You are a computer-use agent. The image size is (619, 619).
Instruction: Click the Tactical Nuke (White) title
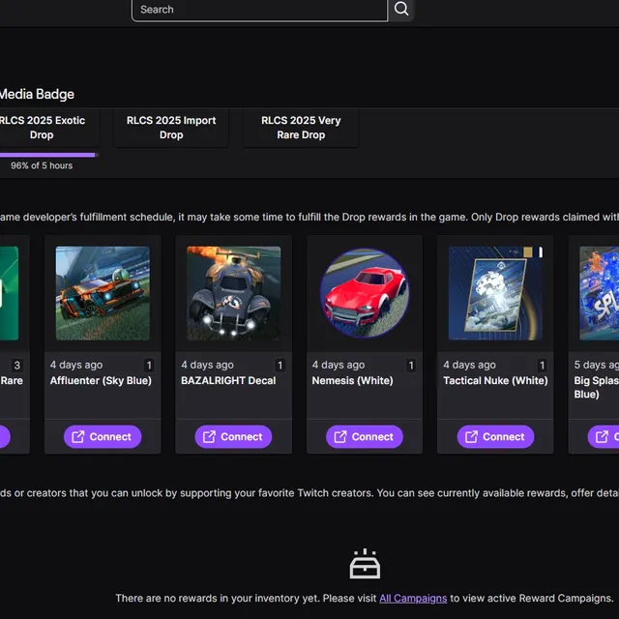495,380
